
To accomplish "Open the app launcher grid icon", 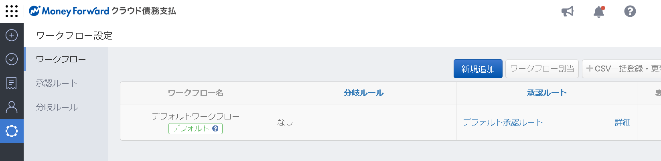I will 12,11.
